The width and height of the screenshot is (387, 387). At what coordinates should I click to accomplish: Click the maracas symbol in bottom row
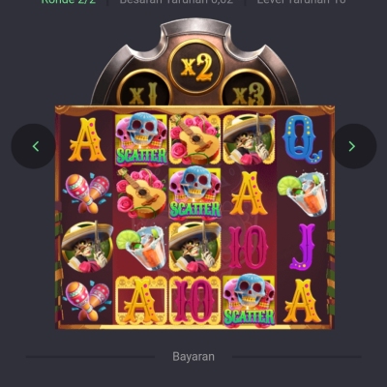tap(87, 301)
